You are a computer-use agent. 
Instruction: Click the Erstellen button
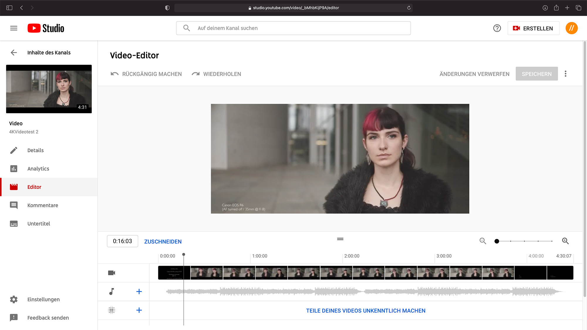pos(533,28)
